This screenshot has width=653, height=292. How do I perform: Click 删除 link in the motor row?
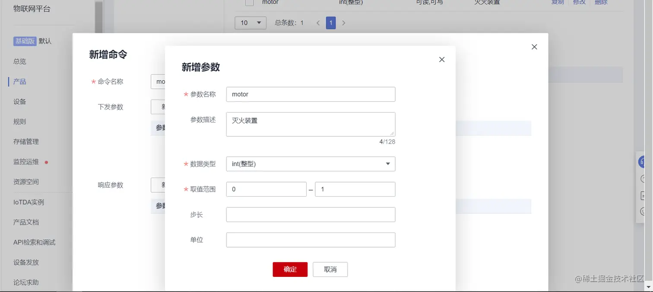click(601, 2)
